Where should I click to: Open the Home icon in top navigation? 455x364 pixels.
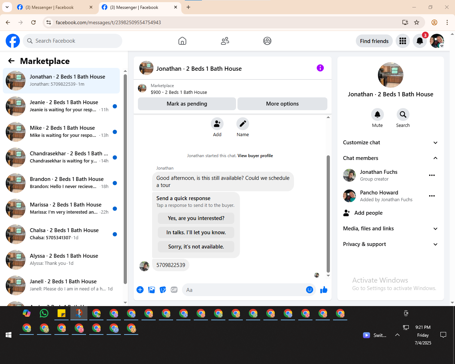coord(182,41)
